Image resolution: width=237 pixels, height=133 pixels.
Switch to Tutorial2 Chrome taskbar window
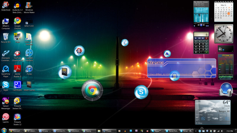coord(16,131)
